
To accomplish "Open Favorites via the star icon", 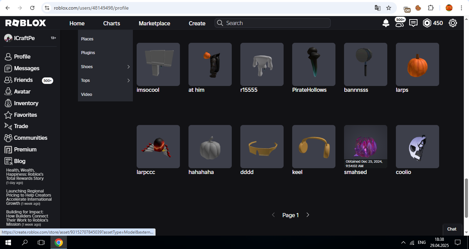I will pos(24,115).
